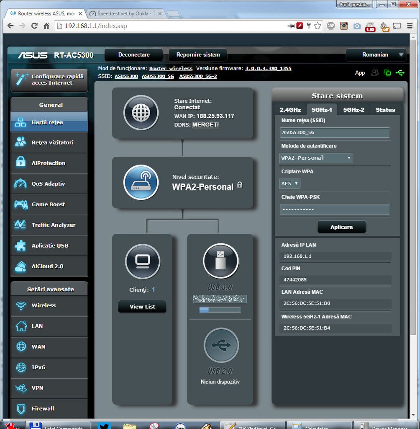Image resolution: width=420 pixels, height=429 pixels.
Task: Close the Speedtest.net browser tab
Action: 160,13
